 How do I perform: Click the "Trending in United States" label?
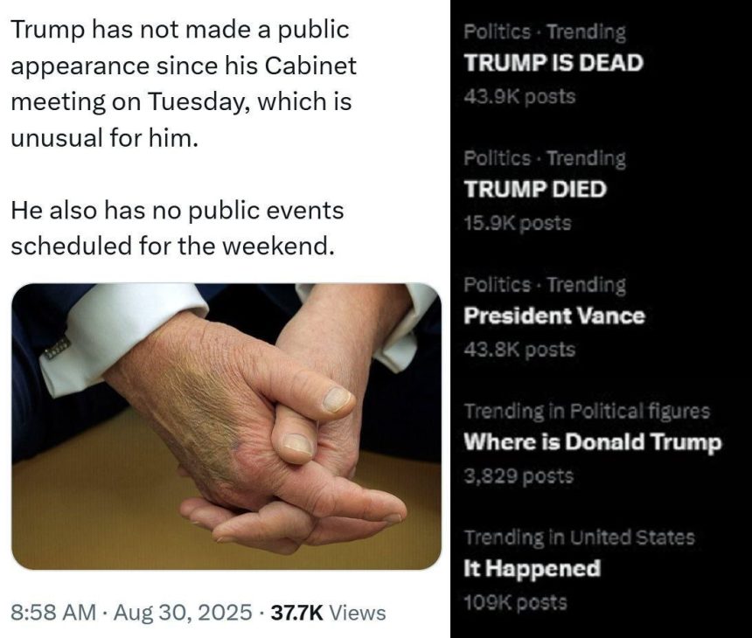[579, 537]
